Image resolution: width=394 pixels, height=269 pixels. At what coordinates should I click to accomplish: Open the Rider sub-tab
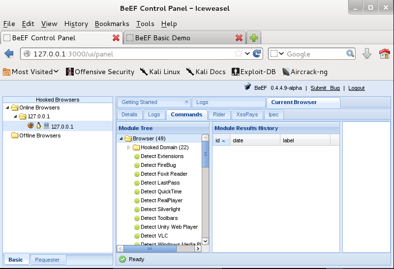click(x=219, y=114)
